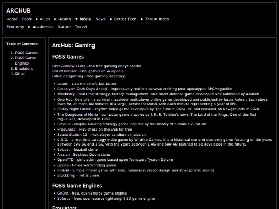279x209 pixels.
Task: Click the 'Suckless Doom clone' description
Action: coord(91,155)
